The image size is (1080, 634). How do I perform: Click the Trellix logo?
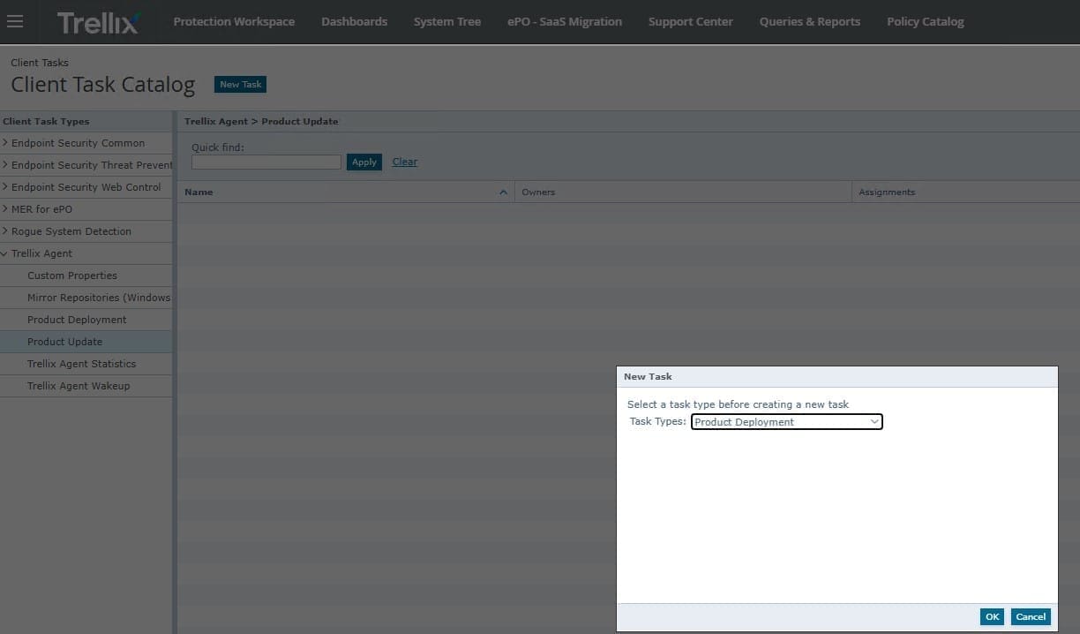[x=98, y=22]
